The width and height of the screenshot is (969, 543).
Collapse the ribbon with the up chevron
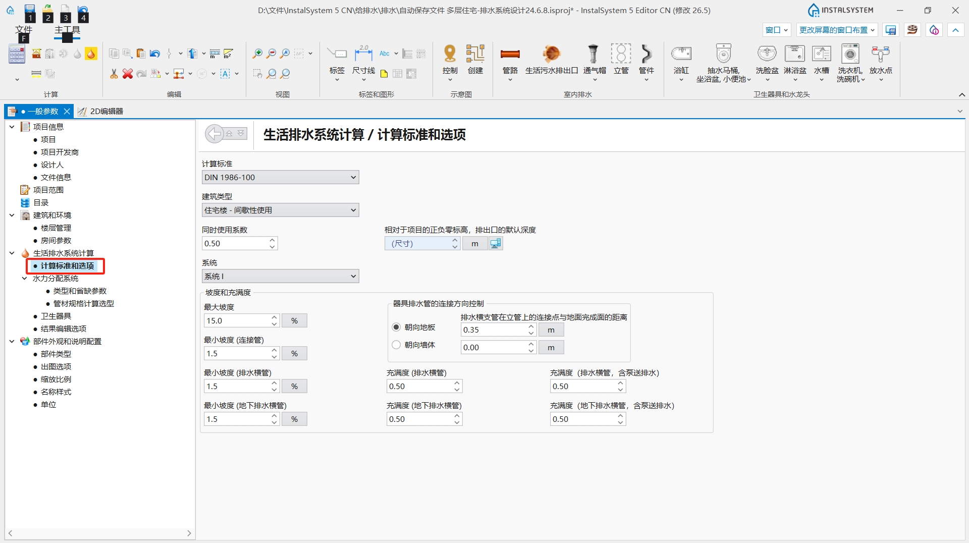[962, 94]
